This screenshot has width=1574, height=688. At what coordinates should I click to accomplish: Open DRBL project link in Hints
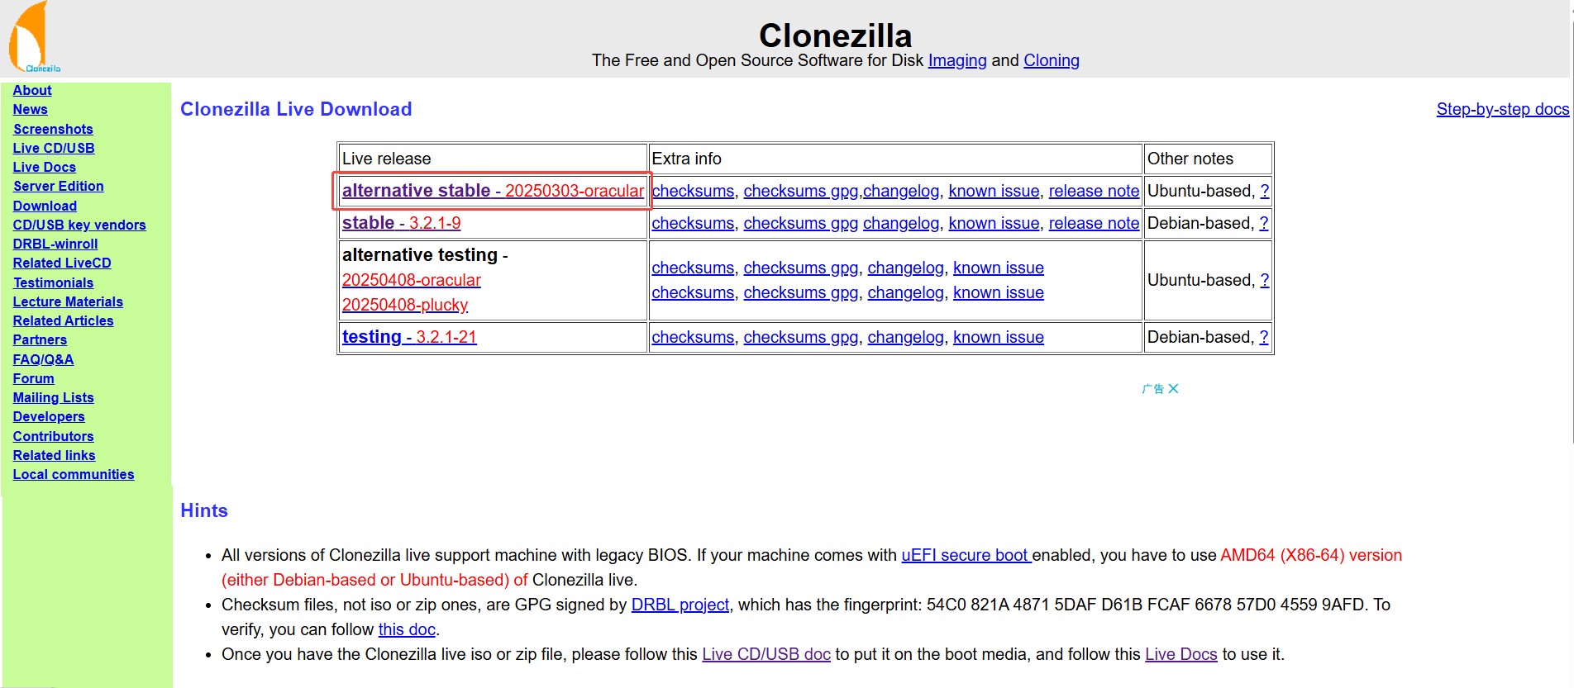point(680,605)
